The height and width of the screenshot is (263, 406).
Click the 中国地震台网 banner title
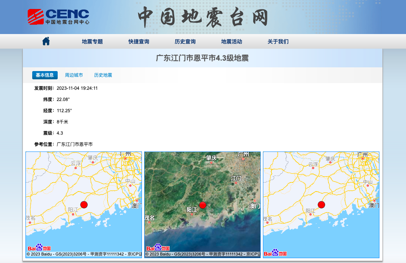click(x=203, y=17)
